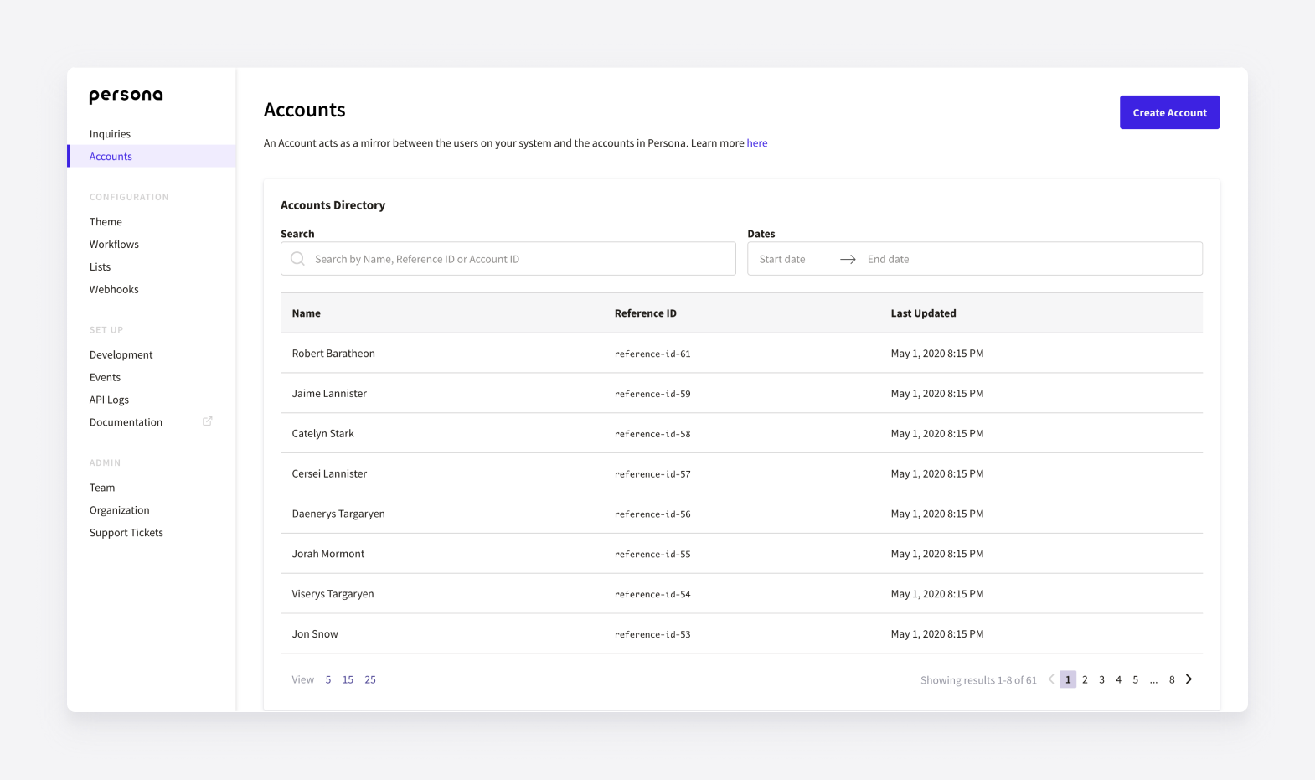Click the search magnifier icon
Viewport: 1315px width, 780px height.
tap(297, 259)
